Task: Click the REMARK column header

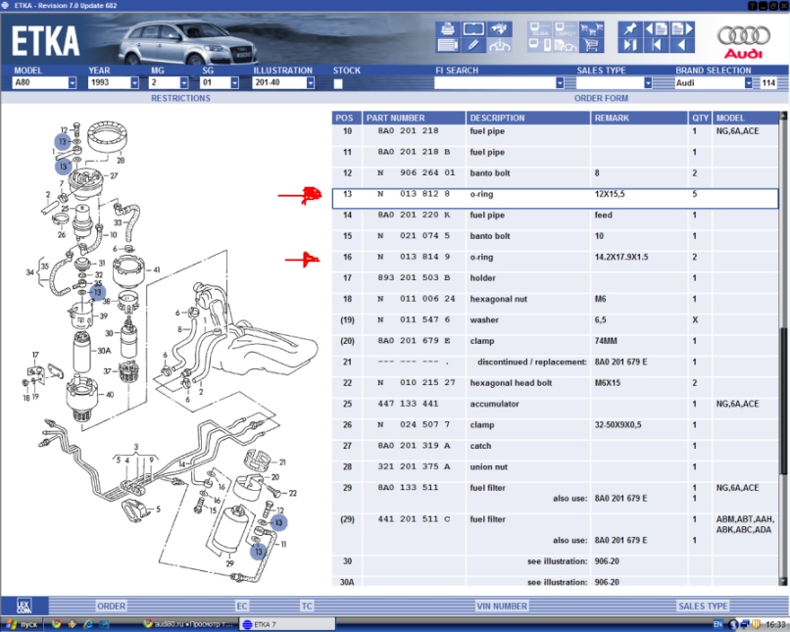Action: [639, 118]
